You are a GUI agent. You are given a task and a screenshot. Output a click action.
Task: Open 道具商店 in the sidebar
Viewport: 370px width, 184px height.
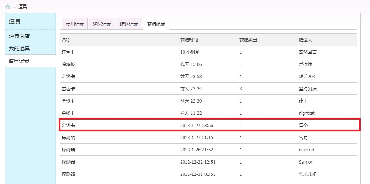[19, 36]
